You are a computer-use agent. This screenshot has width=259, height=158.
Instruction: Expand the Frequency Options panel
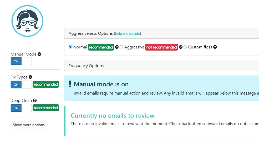click(x=161, y=66)
